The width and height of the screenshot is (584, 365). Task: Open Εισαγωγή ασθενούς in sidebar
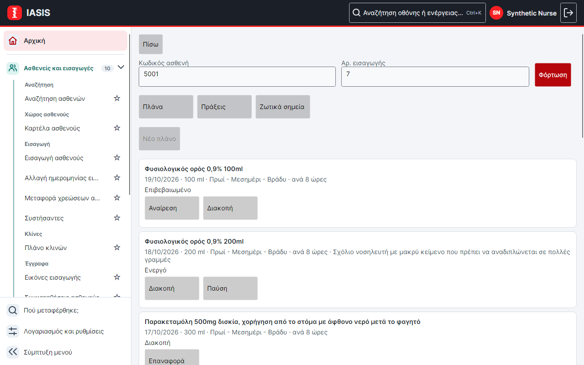[x=54, y=158]
